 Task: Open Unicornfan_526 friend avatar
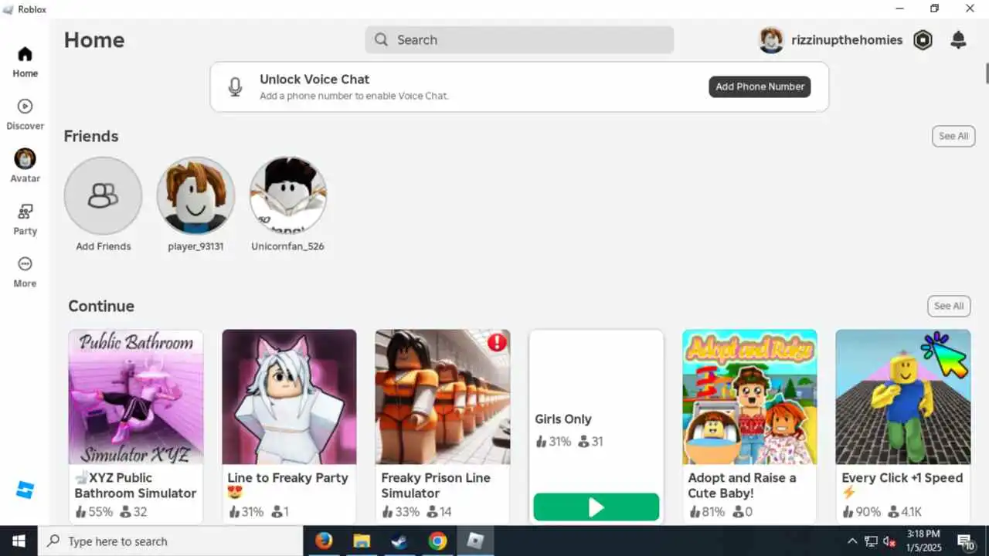click(288, 196)
